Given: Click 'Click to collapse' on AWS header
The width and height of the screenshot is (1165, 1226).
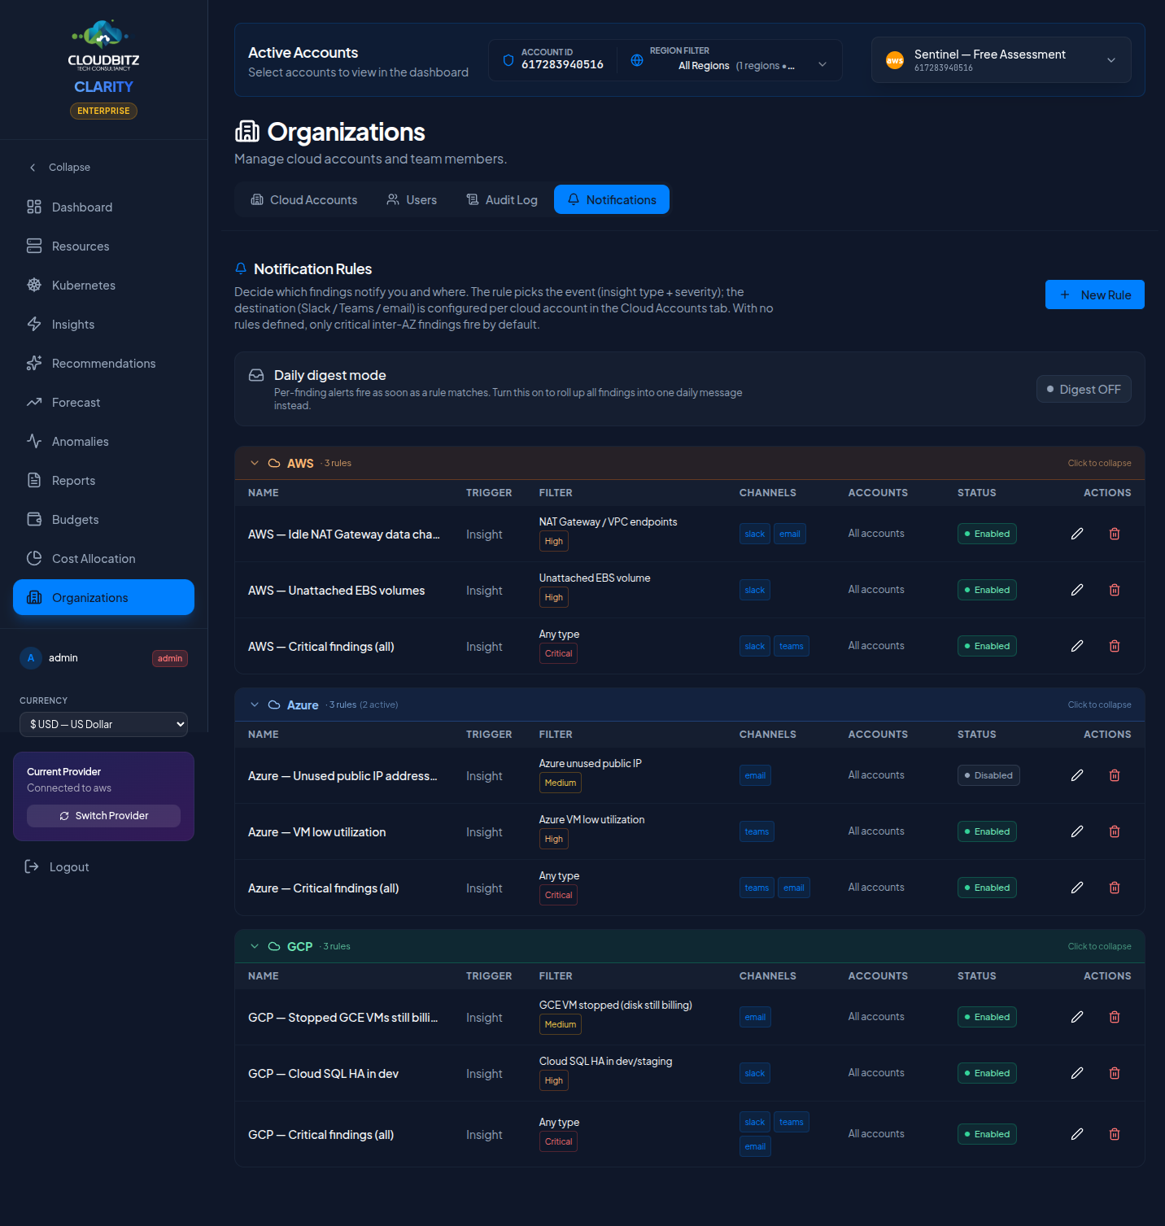Looking at the screenshot, I should click(1099, 463).
